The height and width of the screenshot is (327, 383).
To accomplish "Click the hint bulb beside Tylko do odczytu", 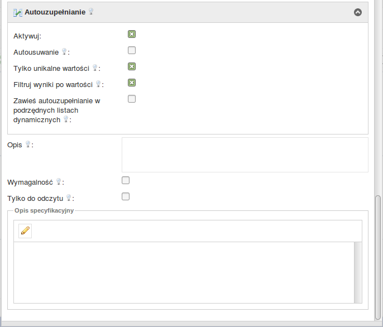I will point(68,198).
